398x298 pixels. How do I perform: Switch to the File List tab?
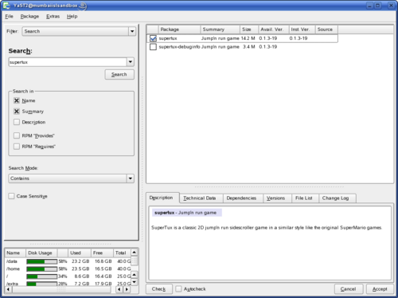[304, 198]
